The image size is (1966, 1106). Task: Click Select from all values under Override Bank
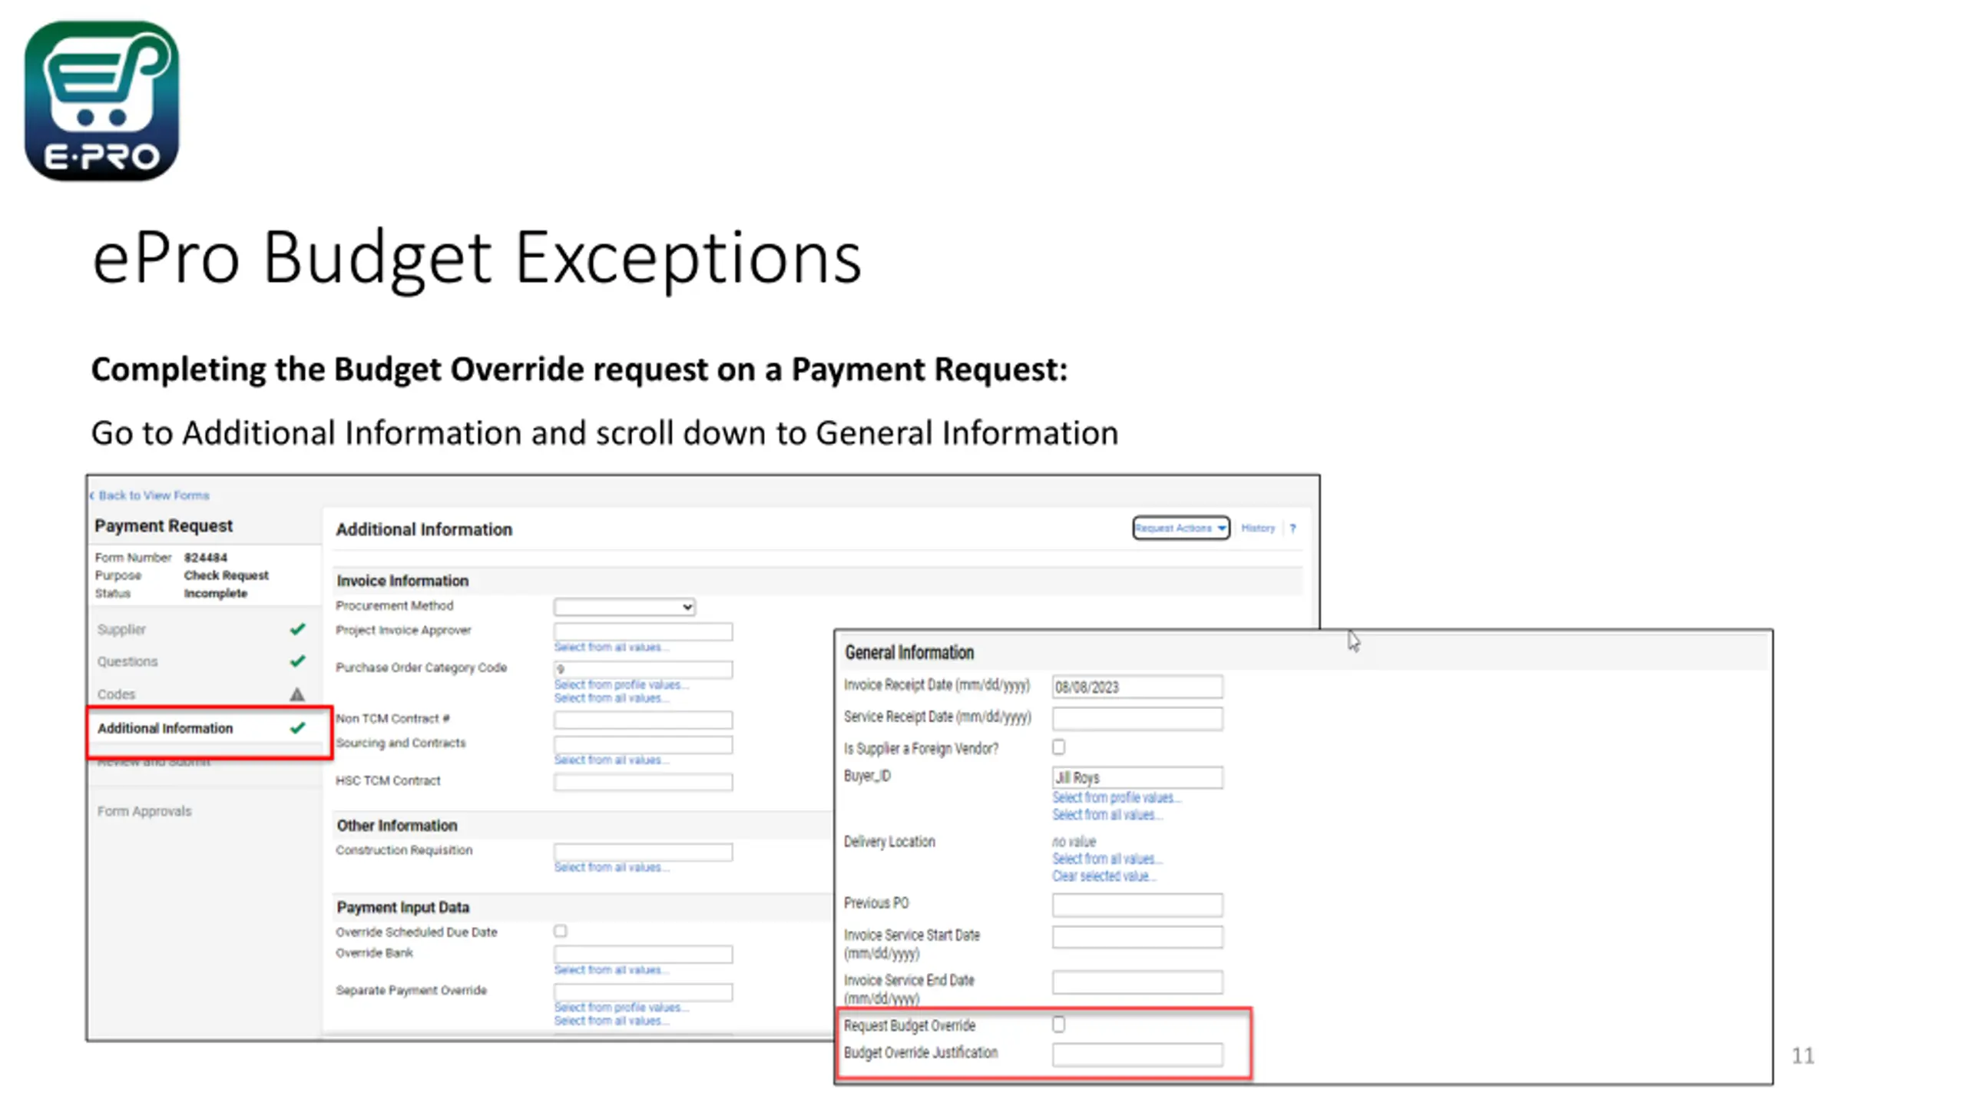click(x=611, y=970)
